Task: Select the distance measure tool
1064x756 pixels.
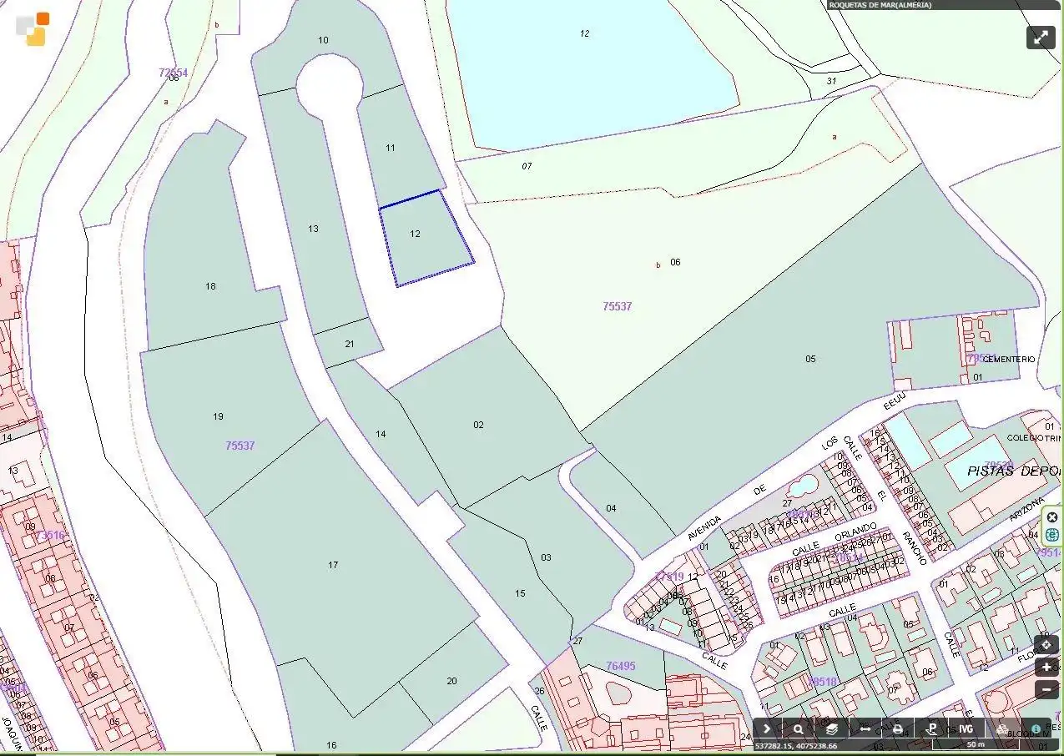Action: [865, 728]
